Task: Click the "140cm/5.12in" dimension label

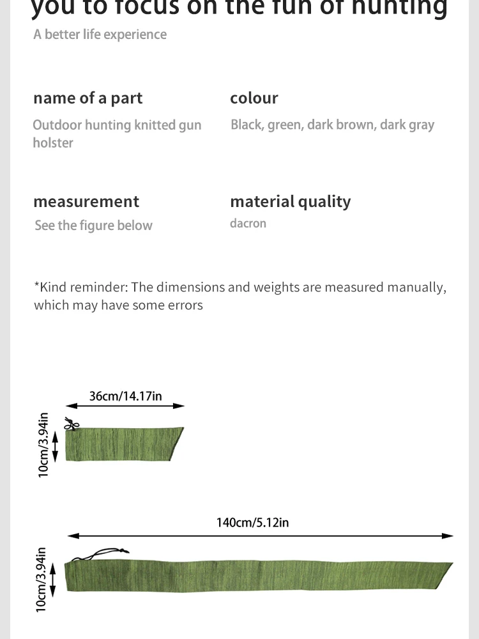Action: click(252, 523)
